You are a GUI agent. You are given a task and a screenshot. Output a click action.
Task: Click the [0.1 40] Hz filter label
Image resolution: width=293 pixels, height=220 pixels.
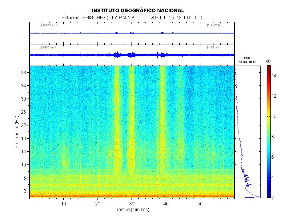pyautogui.click(x=214, y=25)
